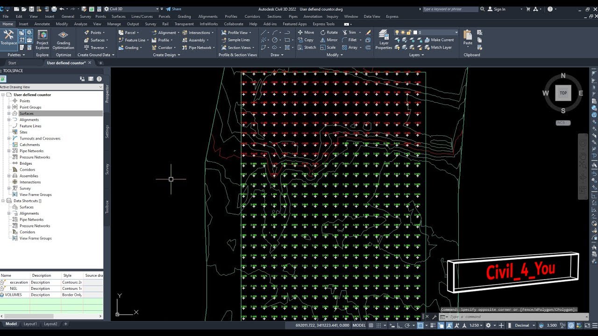The width and height of the screenshot is (598, 336).
Task: Toggle grid display in status bar
Action: point(371,325)
